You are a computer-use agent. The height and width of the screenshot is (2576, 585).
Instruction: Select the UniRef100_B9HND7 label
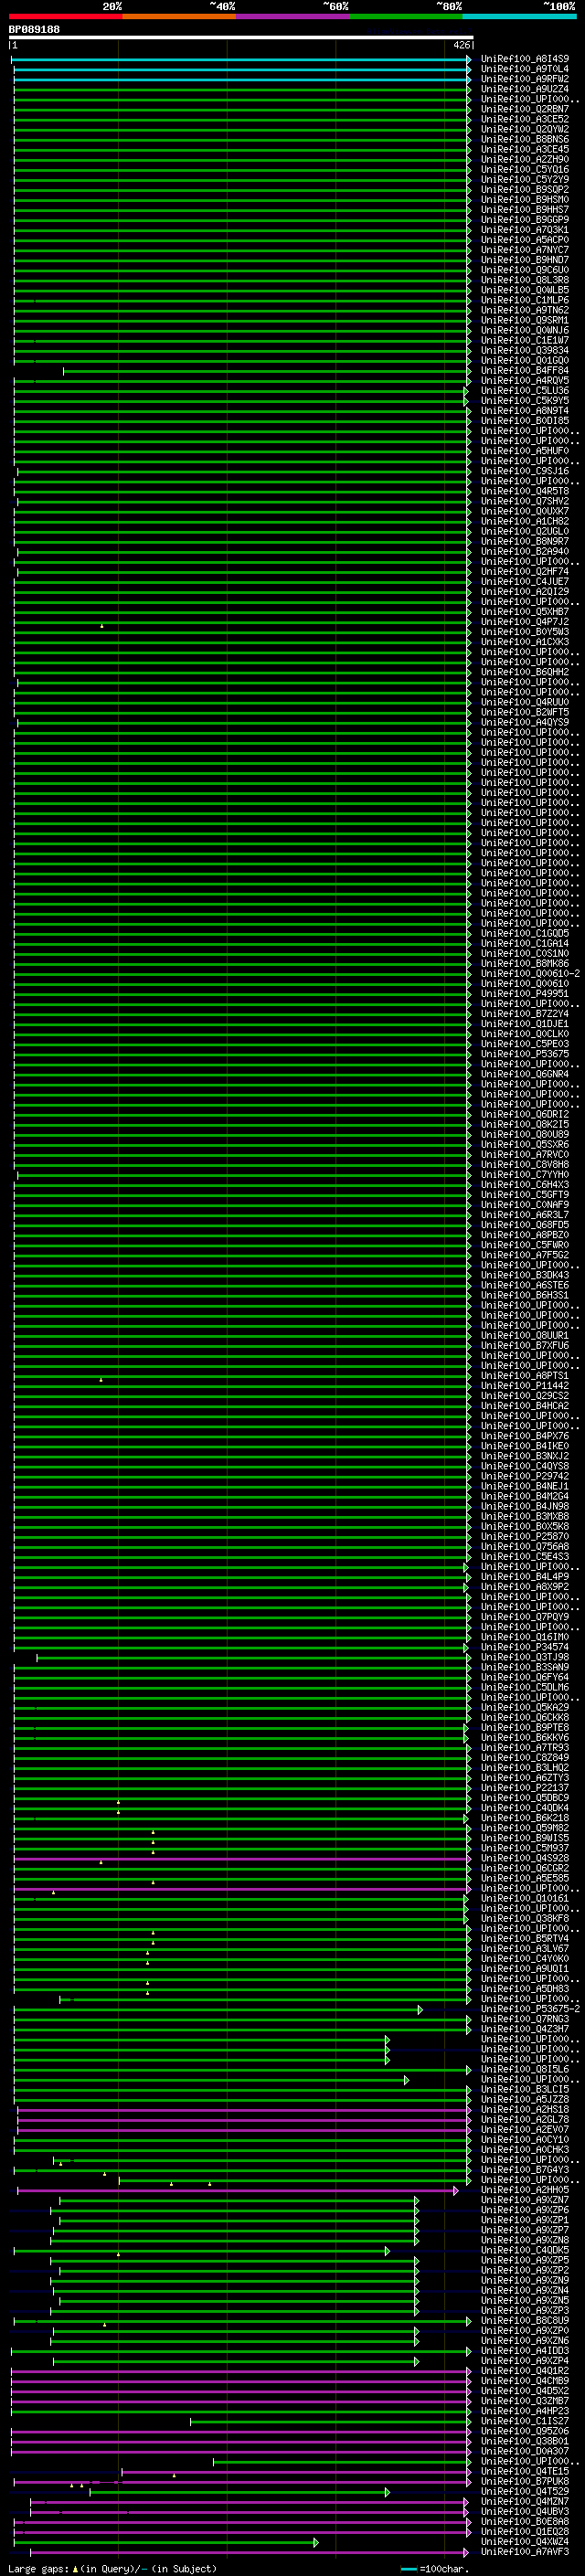525,260
